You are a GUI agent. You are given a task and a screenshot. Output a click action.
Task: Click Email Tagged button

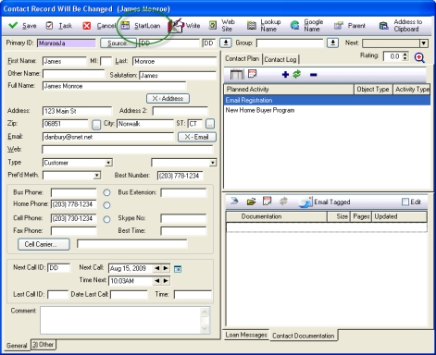[x=325, y=202]
